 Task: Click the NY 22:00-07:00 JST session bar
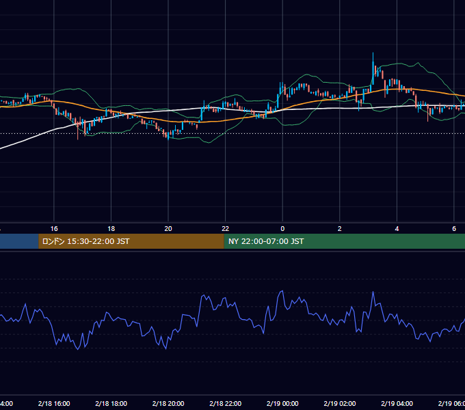344,241
